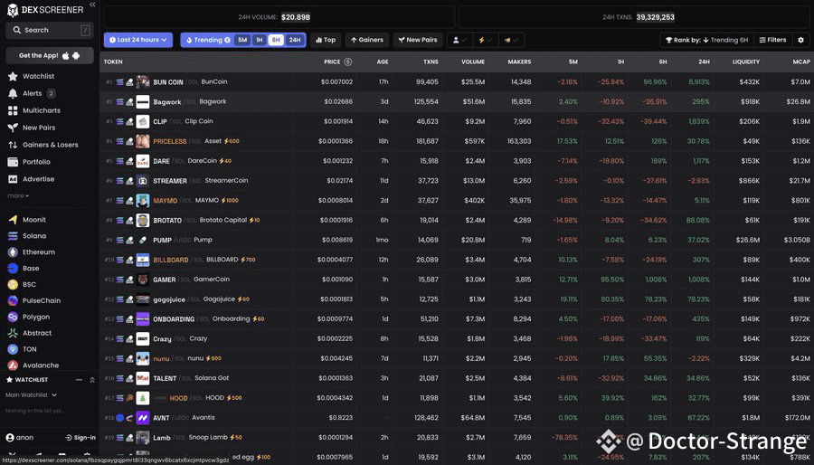The height and width of the screenshot is (465, 814).
Task: Expand the Watchlist panel with double chevron
Action: point(92,380)
